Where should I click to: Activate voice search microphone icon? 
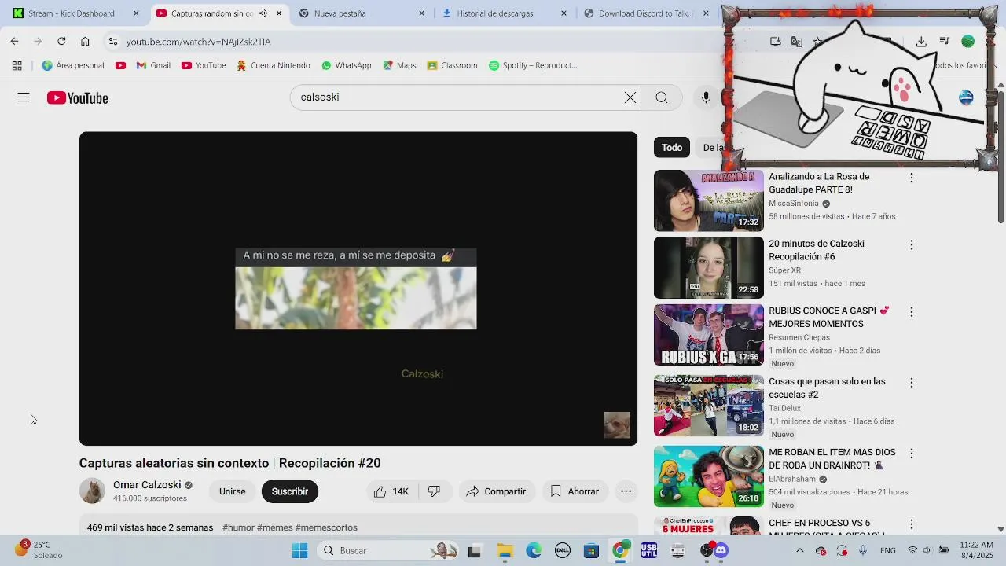(706, 97)
